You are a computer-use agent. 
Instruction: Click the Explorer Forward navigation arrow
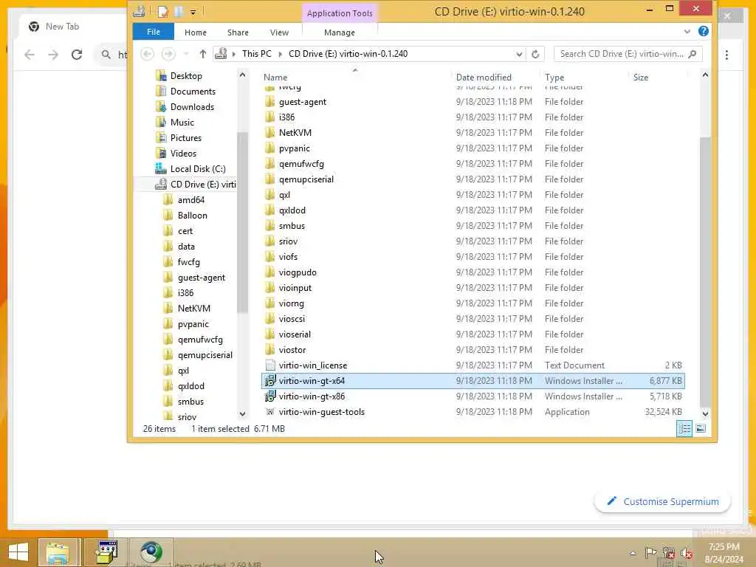[x=168, y=53]
